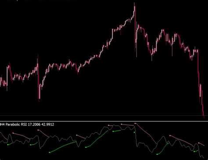This screenshot has height=160, width=208.
Task: Select the horizontal price line near chart bottom
Action: [x=104, y=116]
